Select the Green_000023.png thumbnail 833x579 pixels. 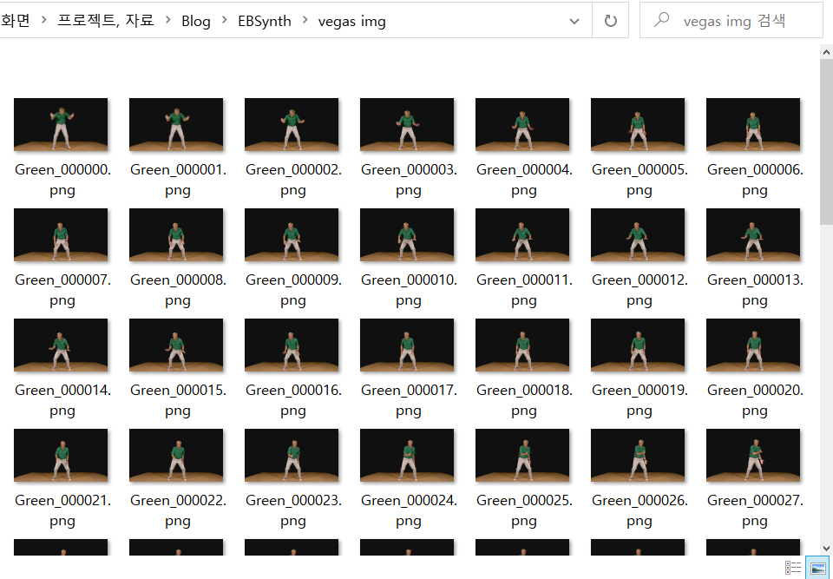pos(292,455)
